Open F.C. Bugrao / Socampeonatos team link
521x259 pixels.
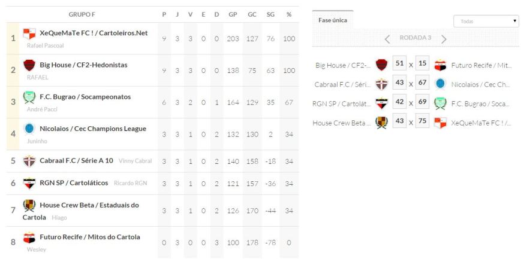tap(85, 97)
